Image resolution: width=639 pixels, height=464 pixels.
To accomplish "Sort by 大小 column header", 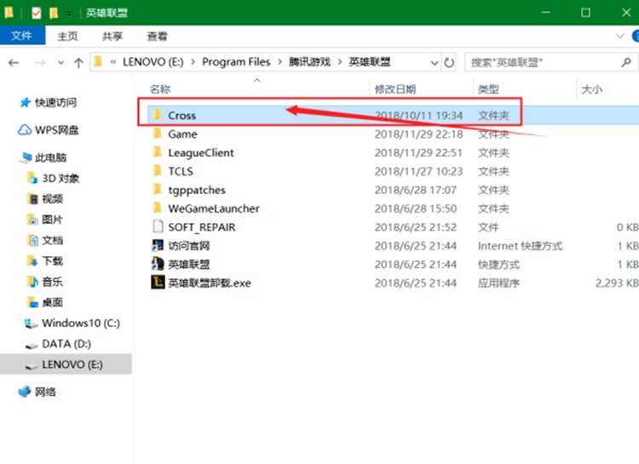I will coord(592,89).
